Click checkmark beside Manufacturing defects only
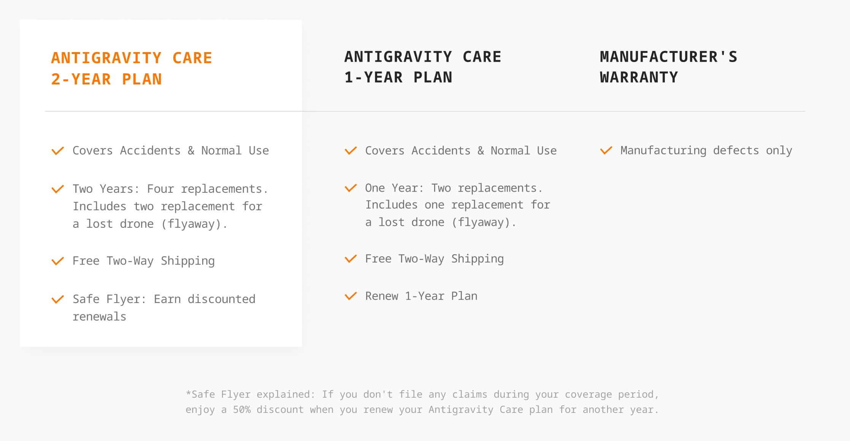 [606, 150]
